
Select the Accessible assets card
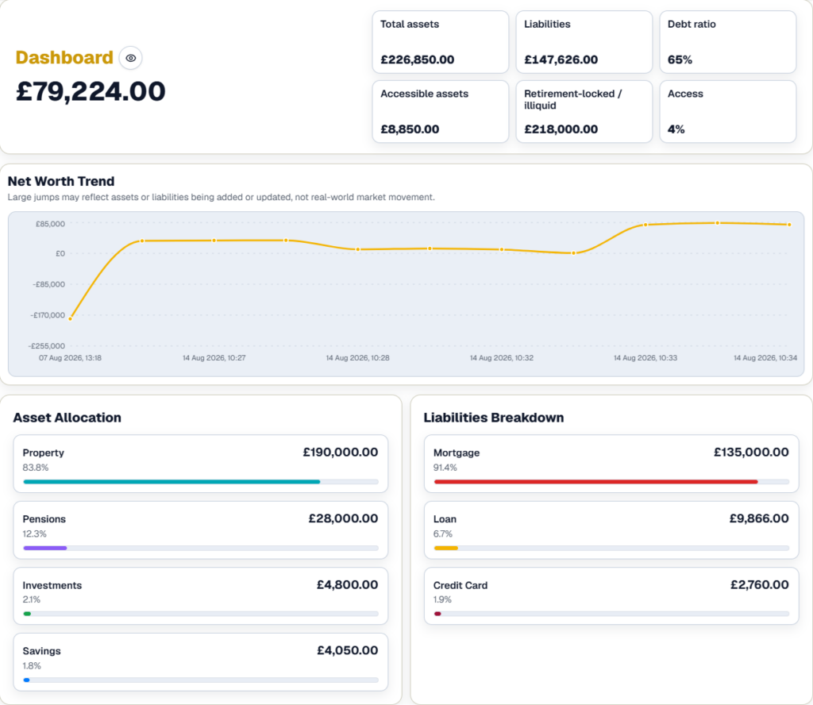click(x=440, y=111)
